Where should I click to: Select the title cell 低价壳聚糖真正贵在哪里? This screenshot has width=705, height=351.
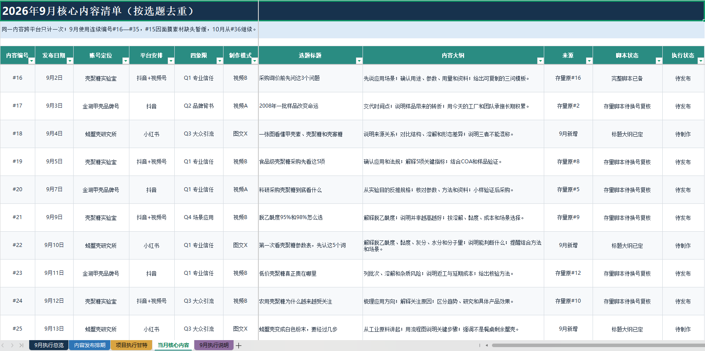(310, 273)
